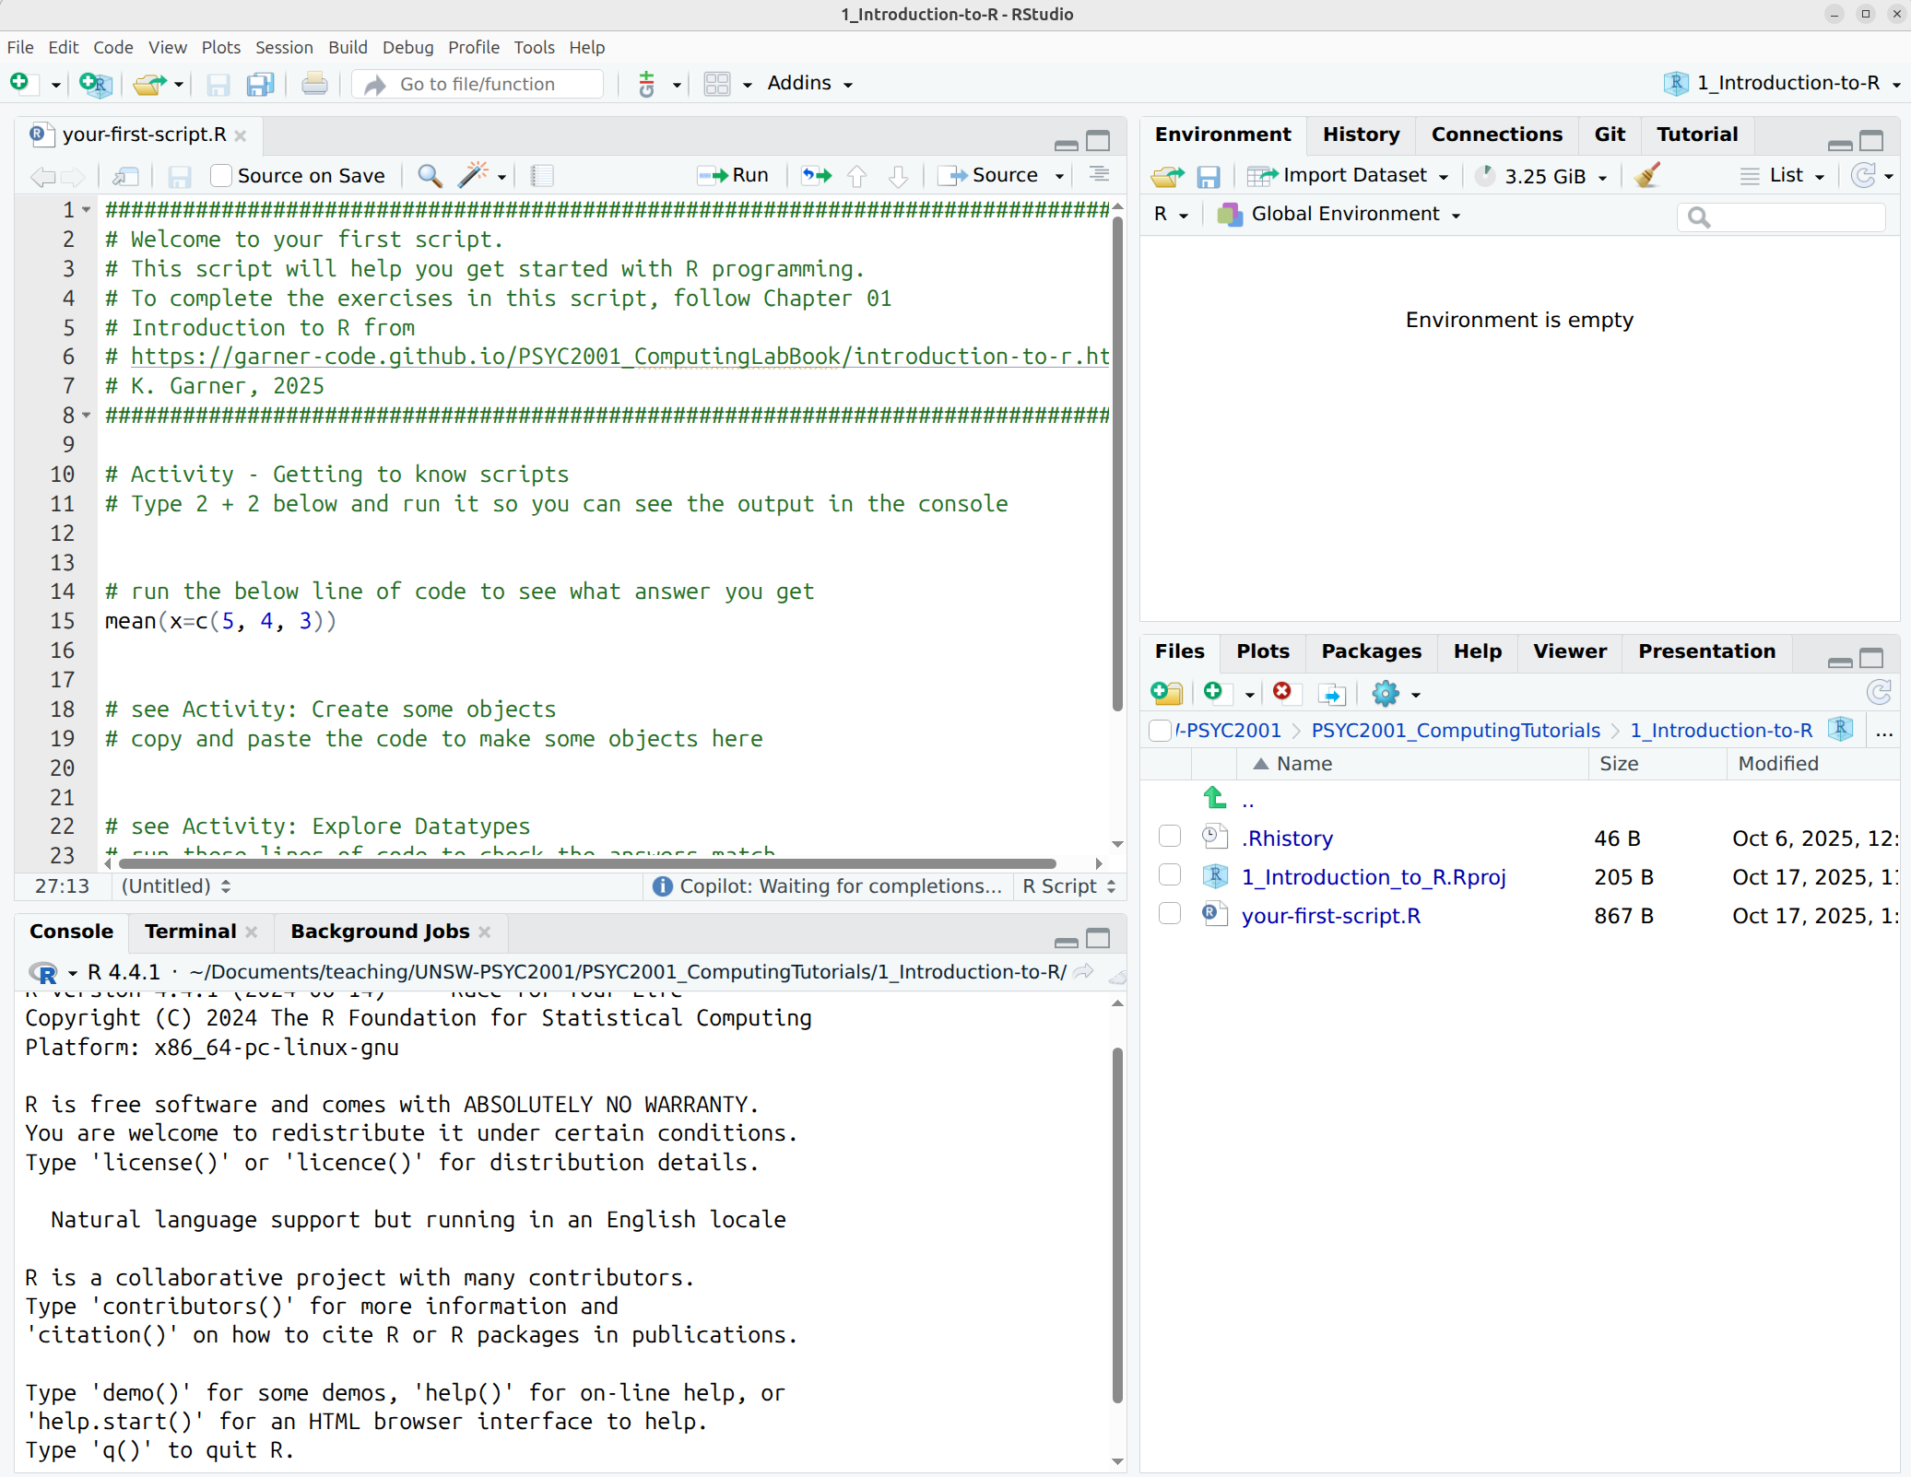Create a new folder in the Files pane
This screenshot has width=1911, height=1477.
coord(1167,693)
